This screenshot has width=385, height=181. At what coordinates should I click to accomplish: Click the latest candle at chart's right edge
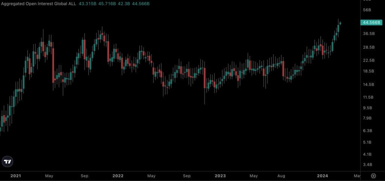[x=340, y=24]
